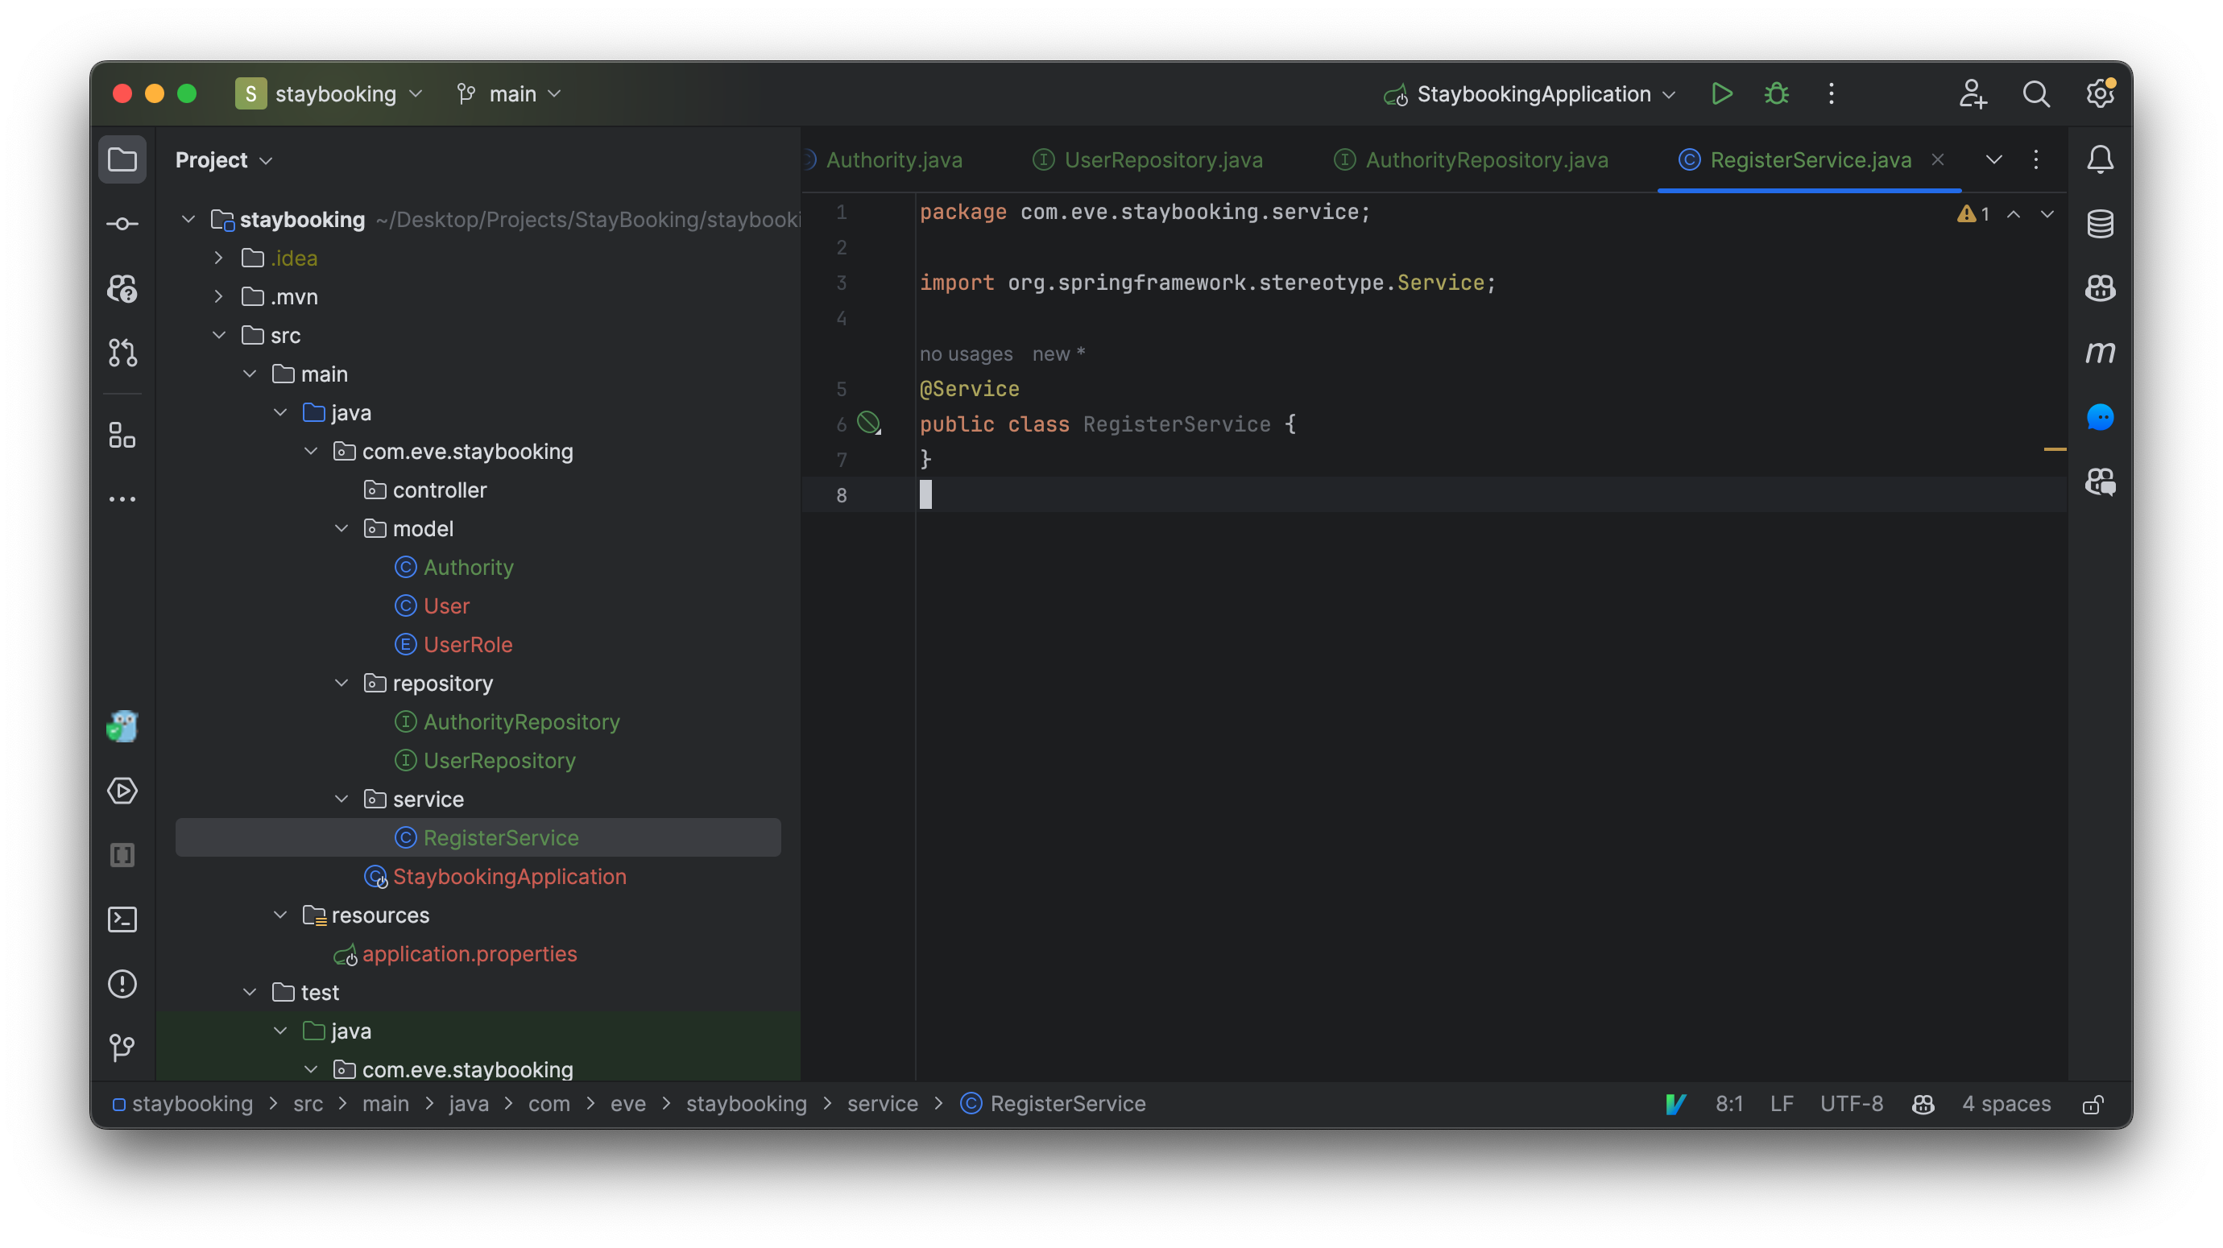This screenshot has height=1248, width=2223.
Task: Toggle read-only lock in status bar
Action: (2092, 1105)
